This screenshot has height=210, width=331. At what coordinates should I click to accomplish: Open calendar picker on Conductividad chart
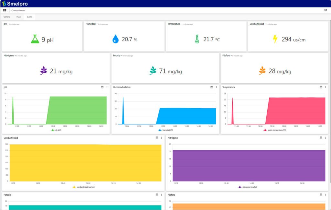point(157,138)
